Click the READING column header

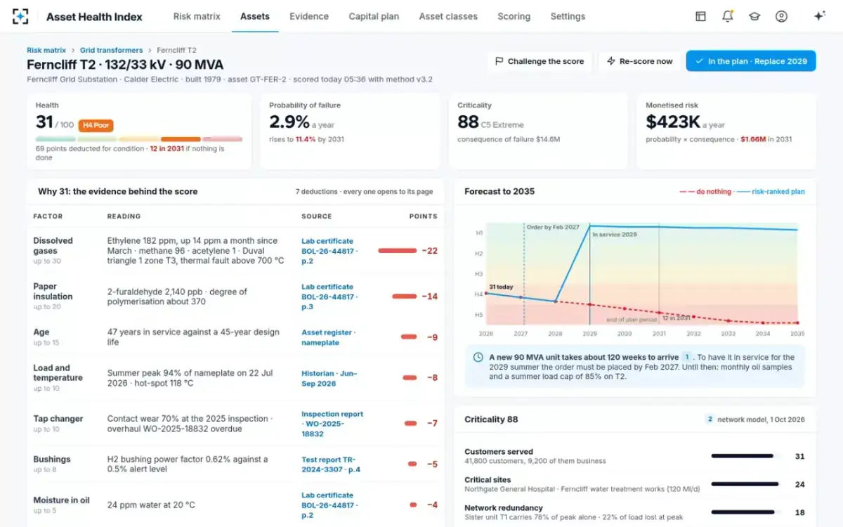coord(124,216)
